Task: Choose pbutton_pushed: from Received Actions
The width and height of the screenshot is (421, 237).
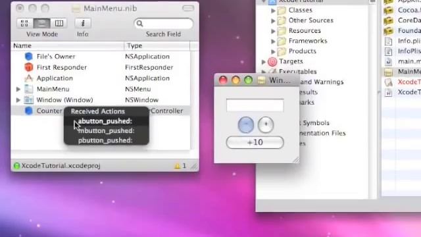Action: [x=107, y=140]
